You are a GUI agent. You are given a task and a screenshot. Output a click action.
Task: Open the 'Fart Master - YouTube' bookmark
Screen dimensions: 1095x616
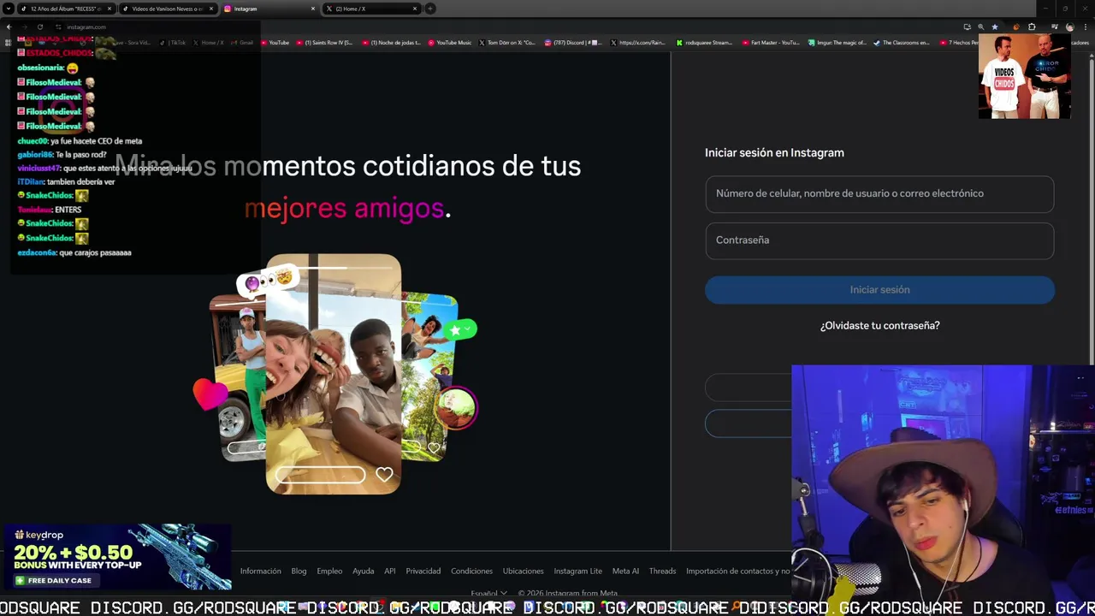click(x=770, y=42)
